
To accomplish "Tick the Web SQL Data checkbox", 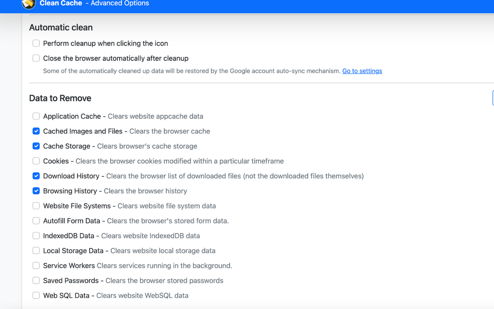I will tap(36, 295).
